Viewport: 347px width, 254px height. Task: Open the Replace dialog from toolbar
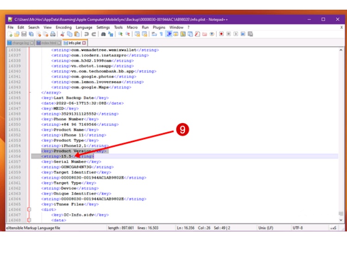pyautogui.click(x=111, y=34)
